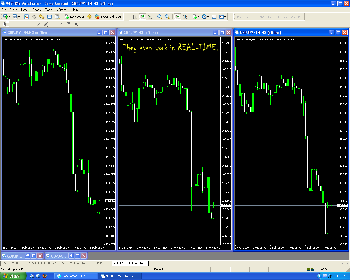
Task: Open the Insert menu
Action: click(x=25, y=10)
